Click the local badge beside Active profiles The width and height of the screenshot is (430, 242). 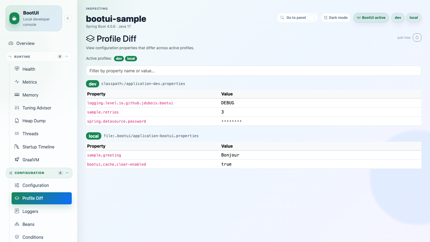click(131, 59)
